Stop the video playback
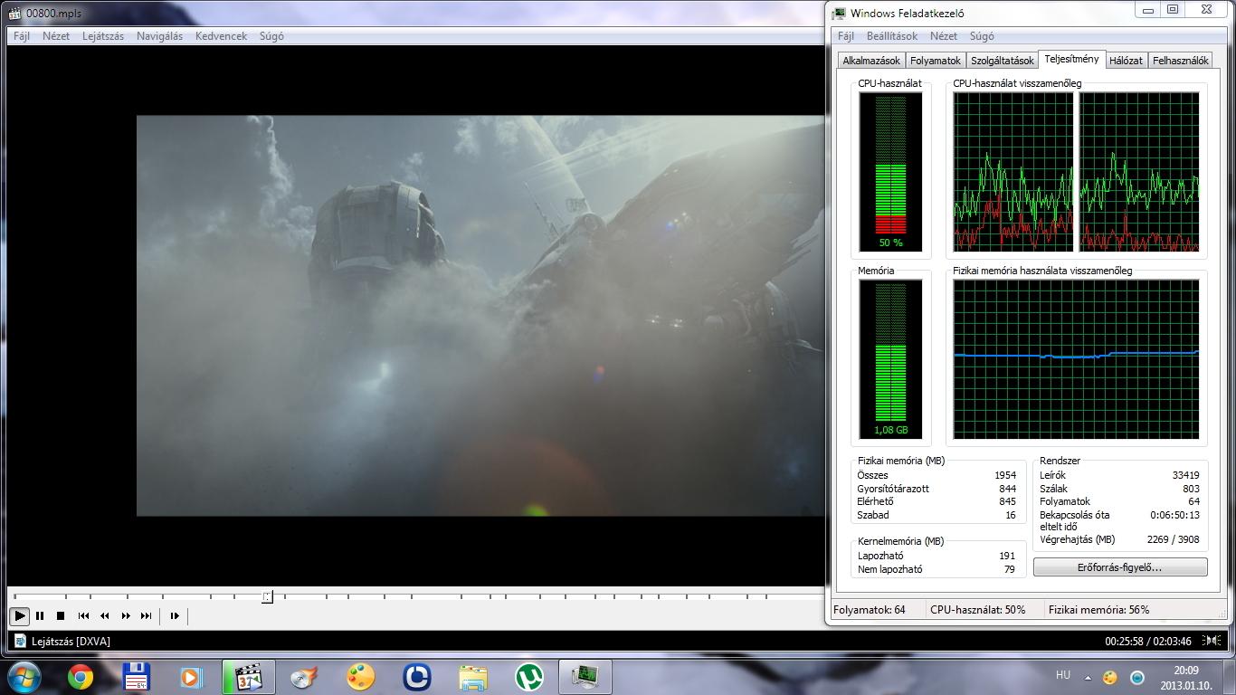1236x695 pixels. click(61, 615)
